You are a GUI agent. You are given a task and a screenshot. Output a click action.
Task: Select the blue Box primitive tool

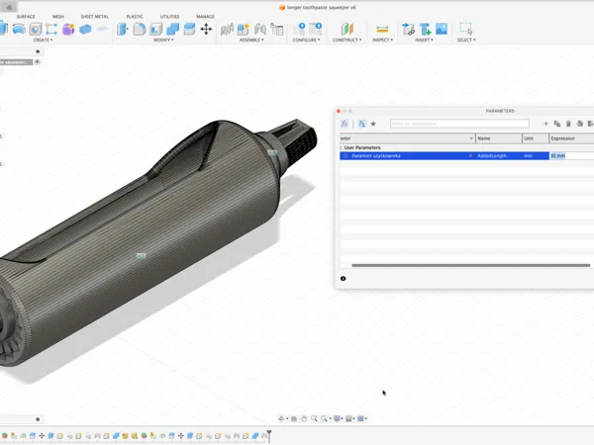85,29
